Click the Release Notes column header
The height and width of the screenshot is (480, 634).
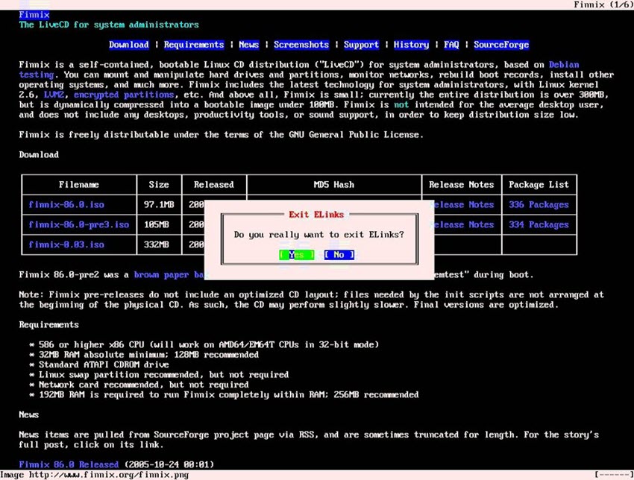462,185
